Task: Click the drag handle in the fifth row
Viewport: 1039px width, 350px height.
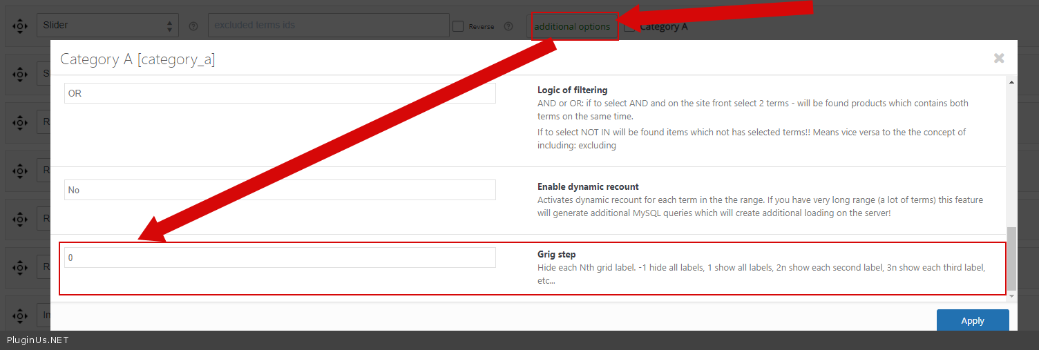Action: [20, 219]
